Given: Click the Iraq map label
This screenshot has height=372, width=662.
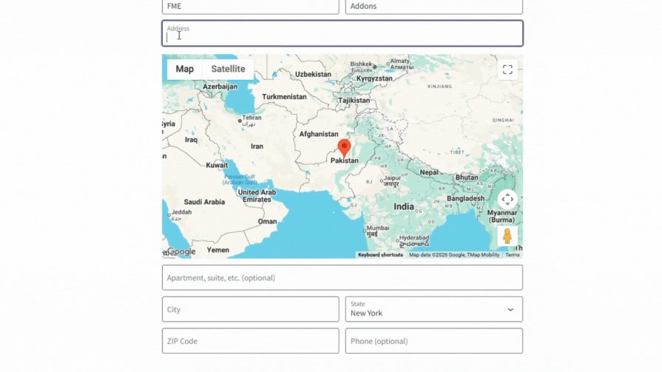Looking at the screenshot, I should tap(191, 140).
